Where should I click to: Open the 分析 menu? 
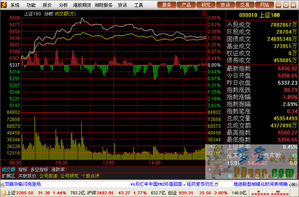point(63,5)
